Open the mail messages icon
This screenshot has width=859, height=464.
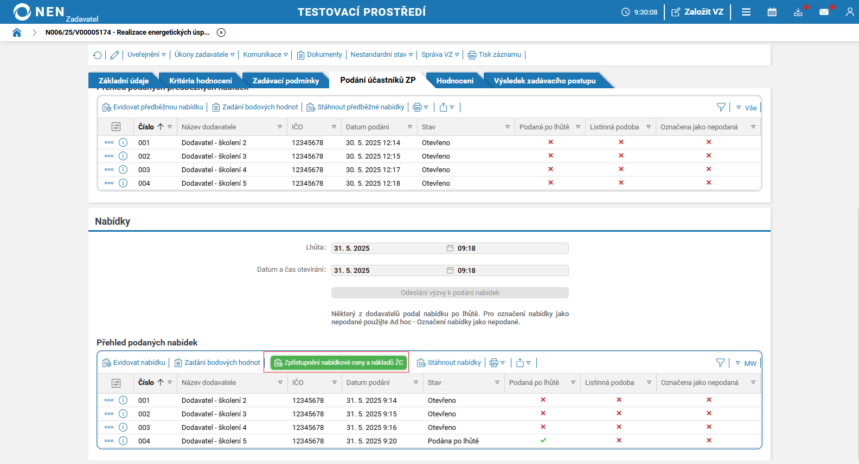(x=824, y=12)
